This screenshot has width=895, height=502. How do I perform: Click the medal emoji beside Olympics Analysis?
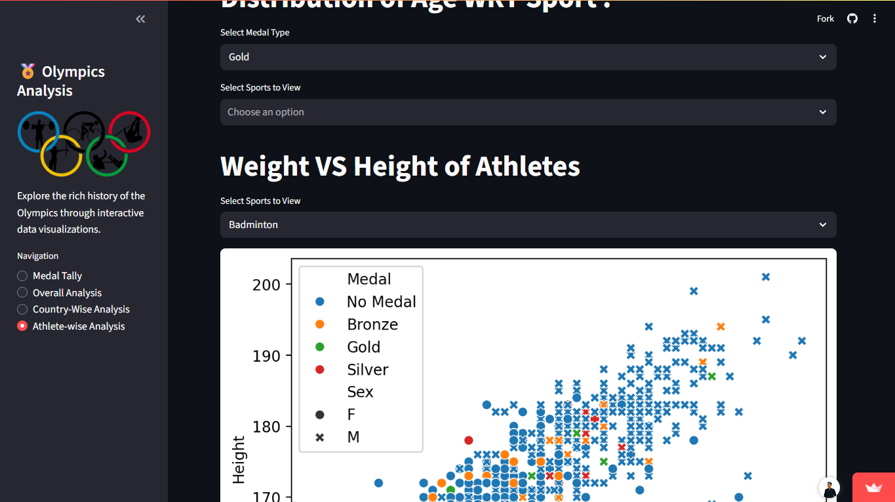28,71
